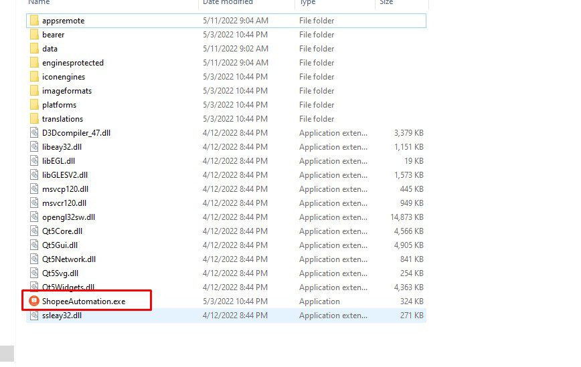Click the 4,566 KB size value
The height and width of the screenshot is (367, 581).
click(x=409, y=231)
